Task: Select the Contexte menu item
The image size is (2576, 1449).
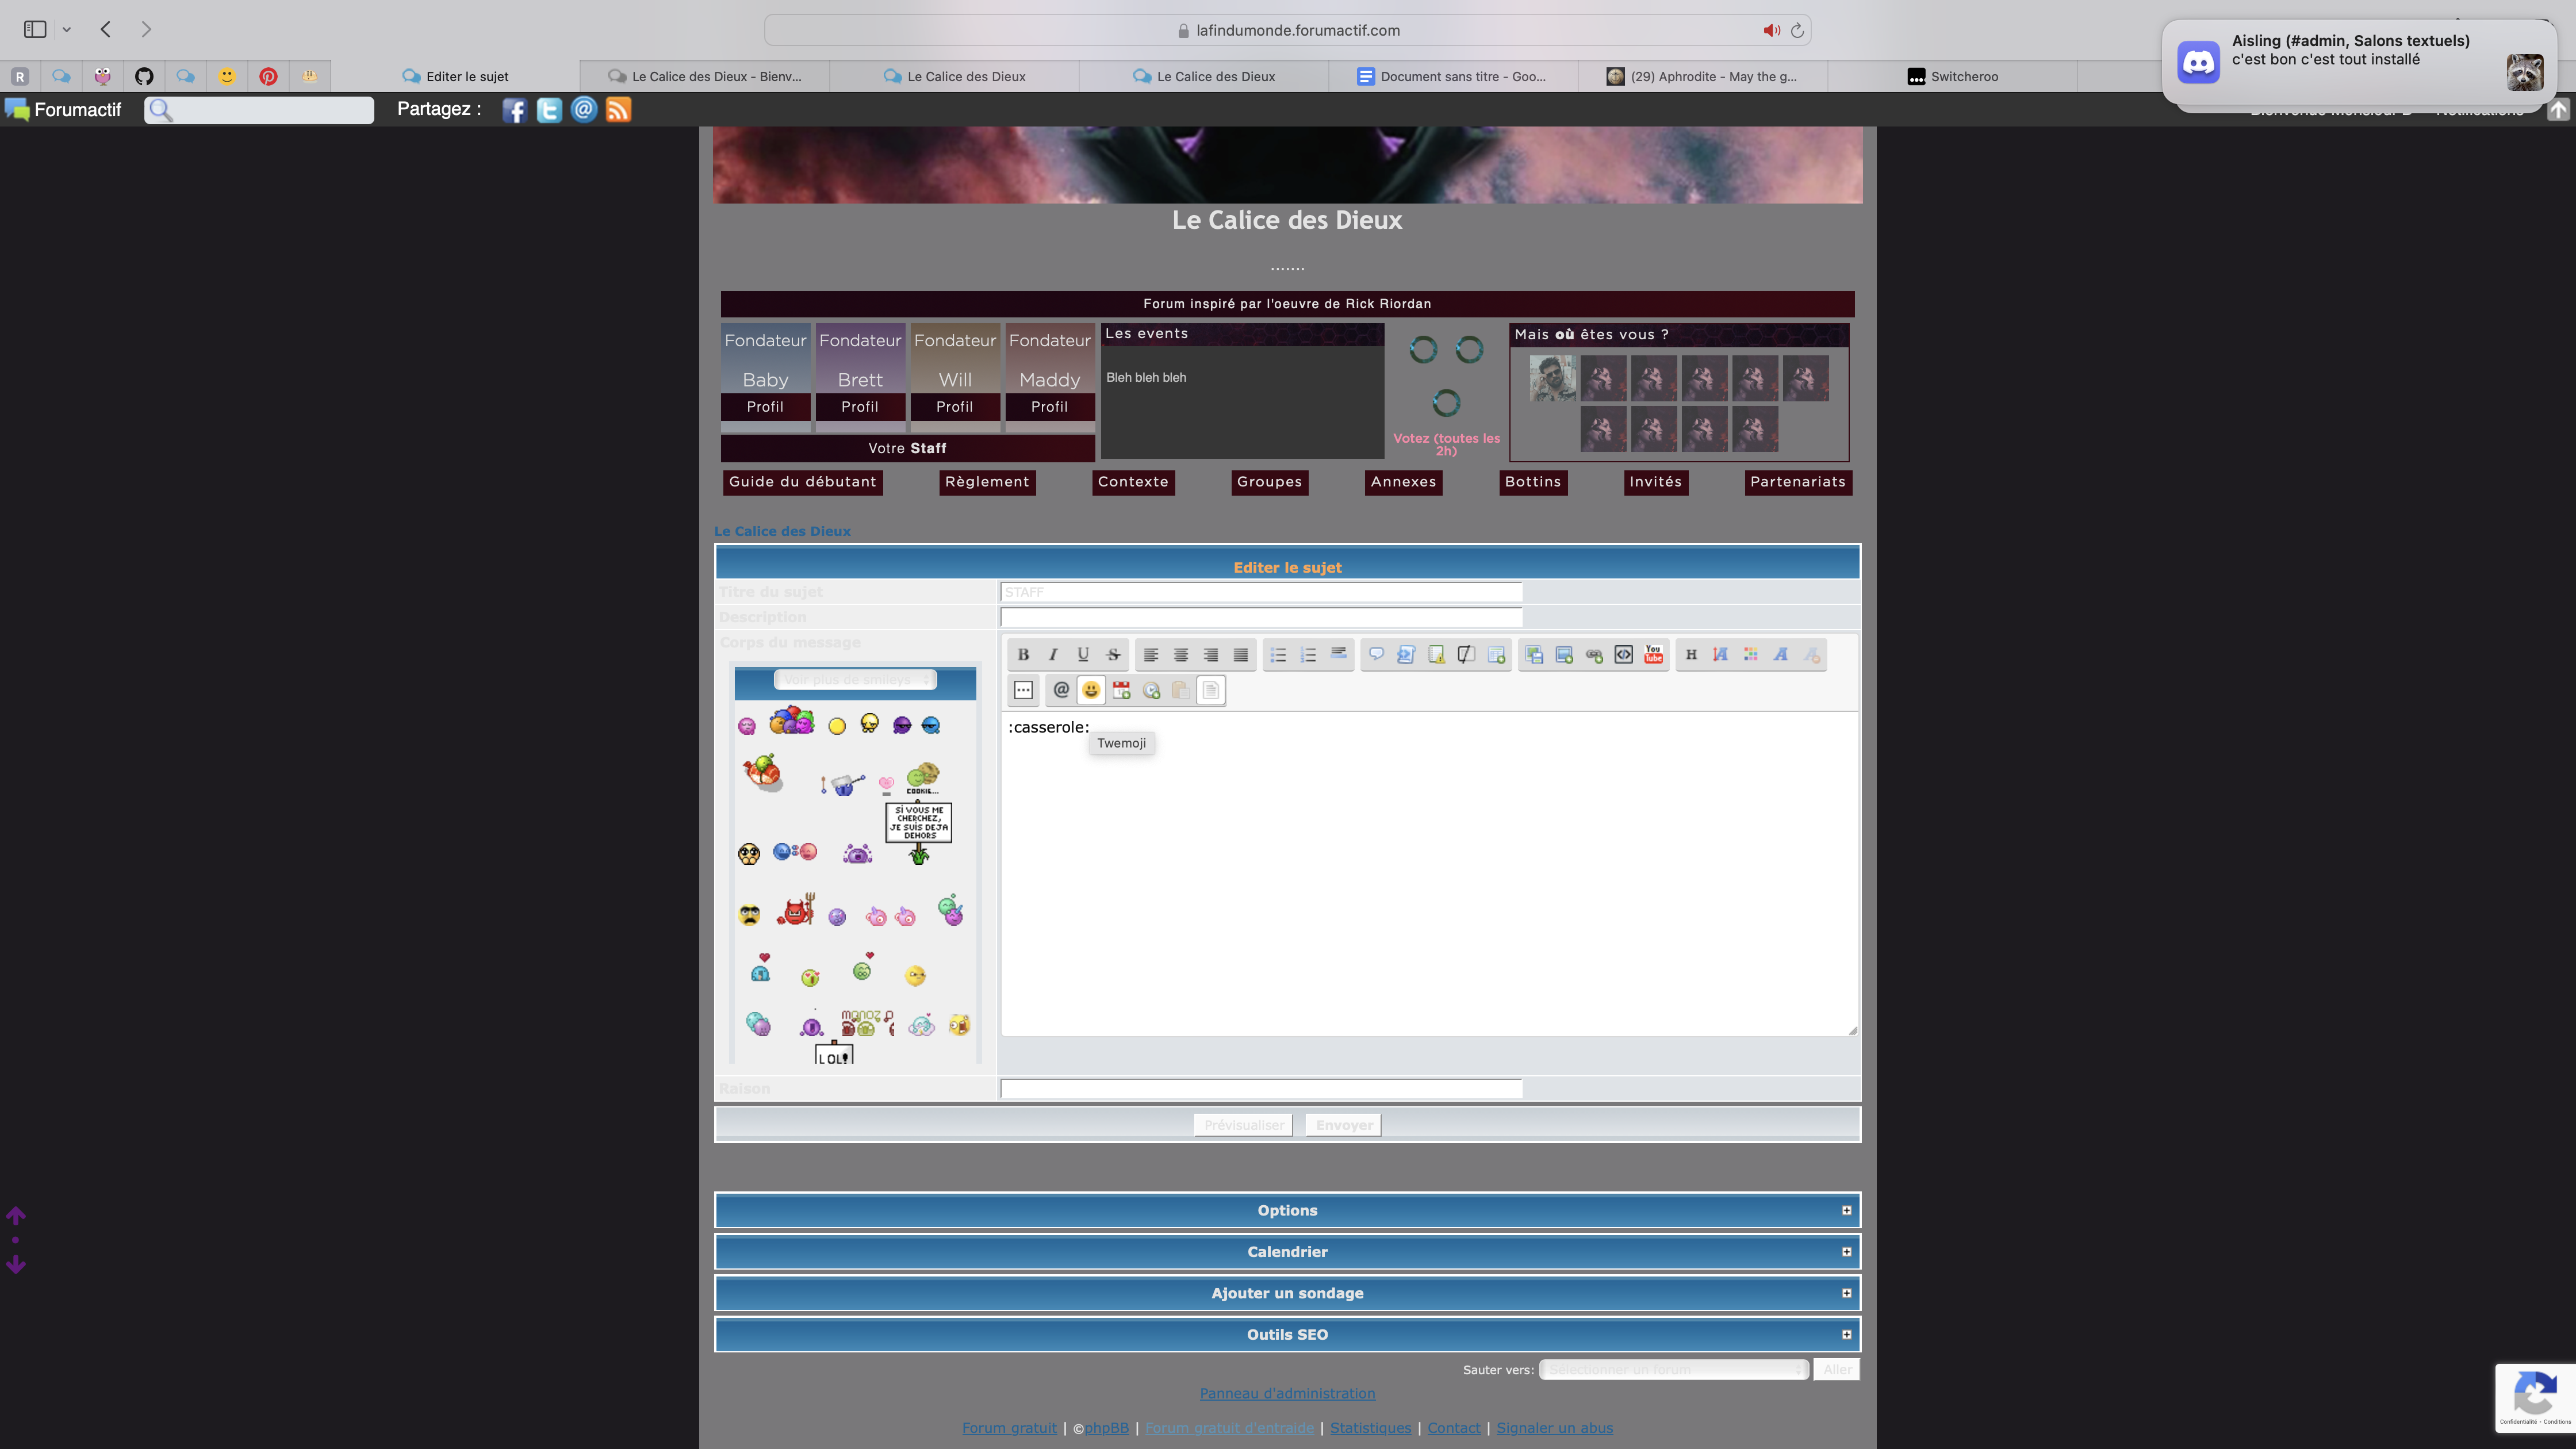Action: tap(1132, 481)
